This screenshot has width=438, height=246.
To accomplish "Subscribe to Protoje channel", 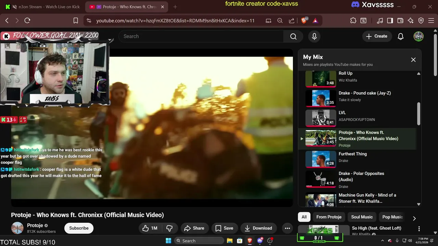I will (x=79, y=228).
